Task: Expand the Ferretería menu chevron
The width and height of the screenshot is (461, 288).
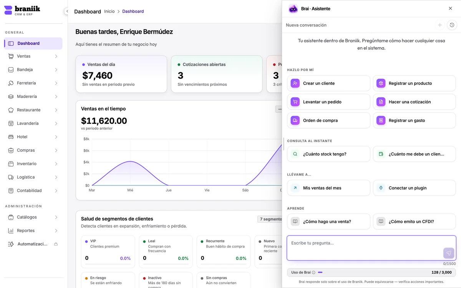Action: click(x=56, y=83)
